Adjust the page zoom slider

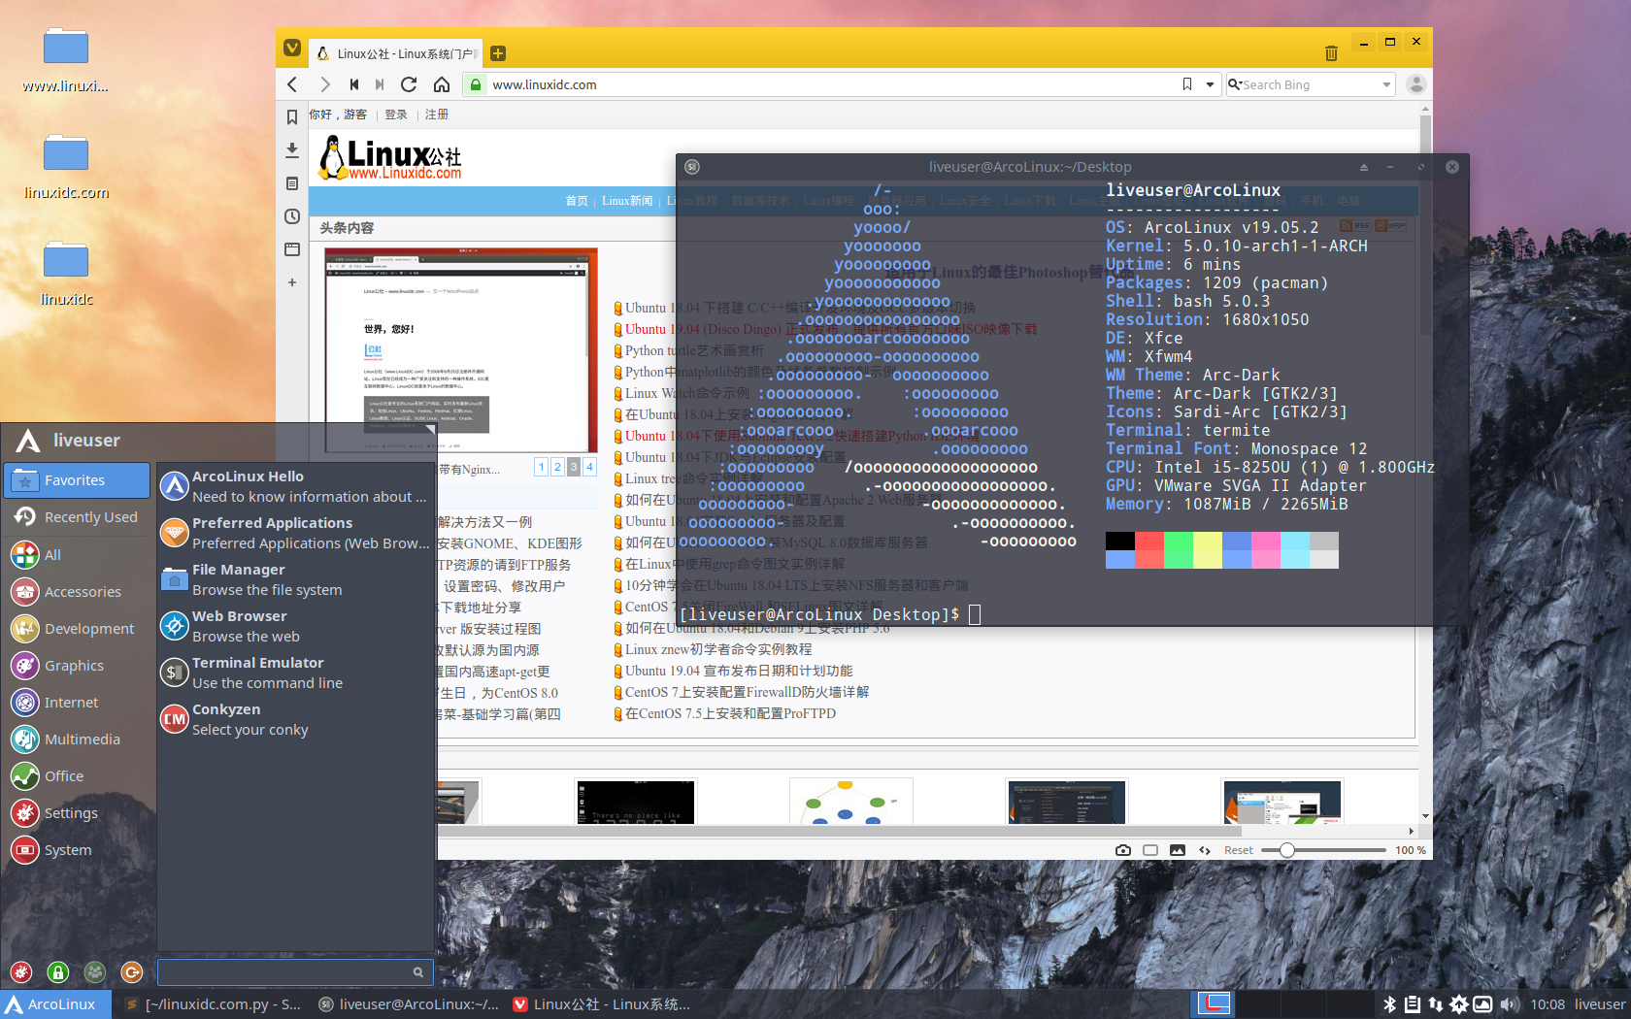pos(1287,850)
